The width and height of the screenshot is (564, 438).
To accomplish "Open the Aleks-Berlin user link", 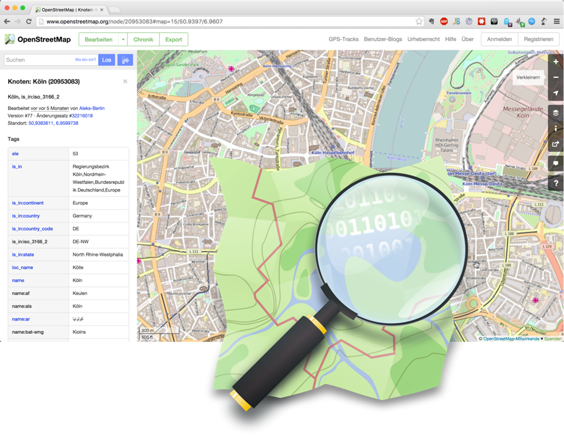I will tap(92, 108).
